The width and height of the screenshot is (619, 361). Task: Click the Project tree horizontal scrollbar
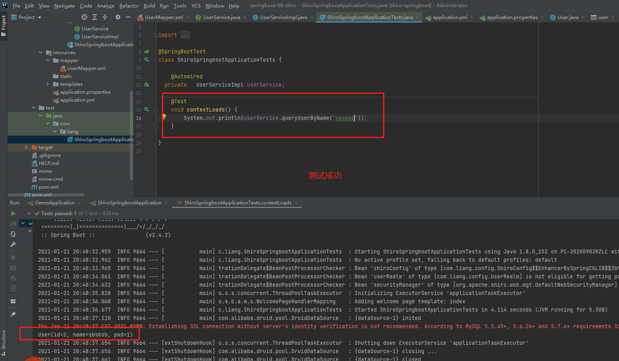point(46,195)
